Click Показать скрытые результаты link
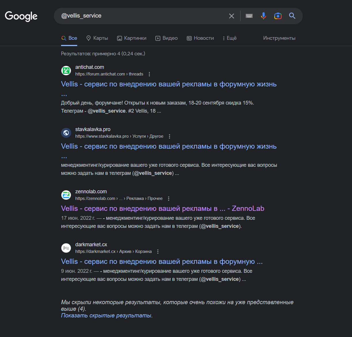Viewport: 352px width, 337px height. pos(106,316)
